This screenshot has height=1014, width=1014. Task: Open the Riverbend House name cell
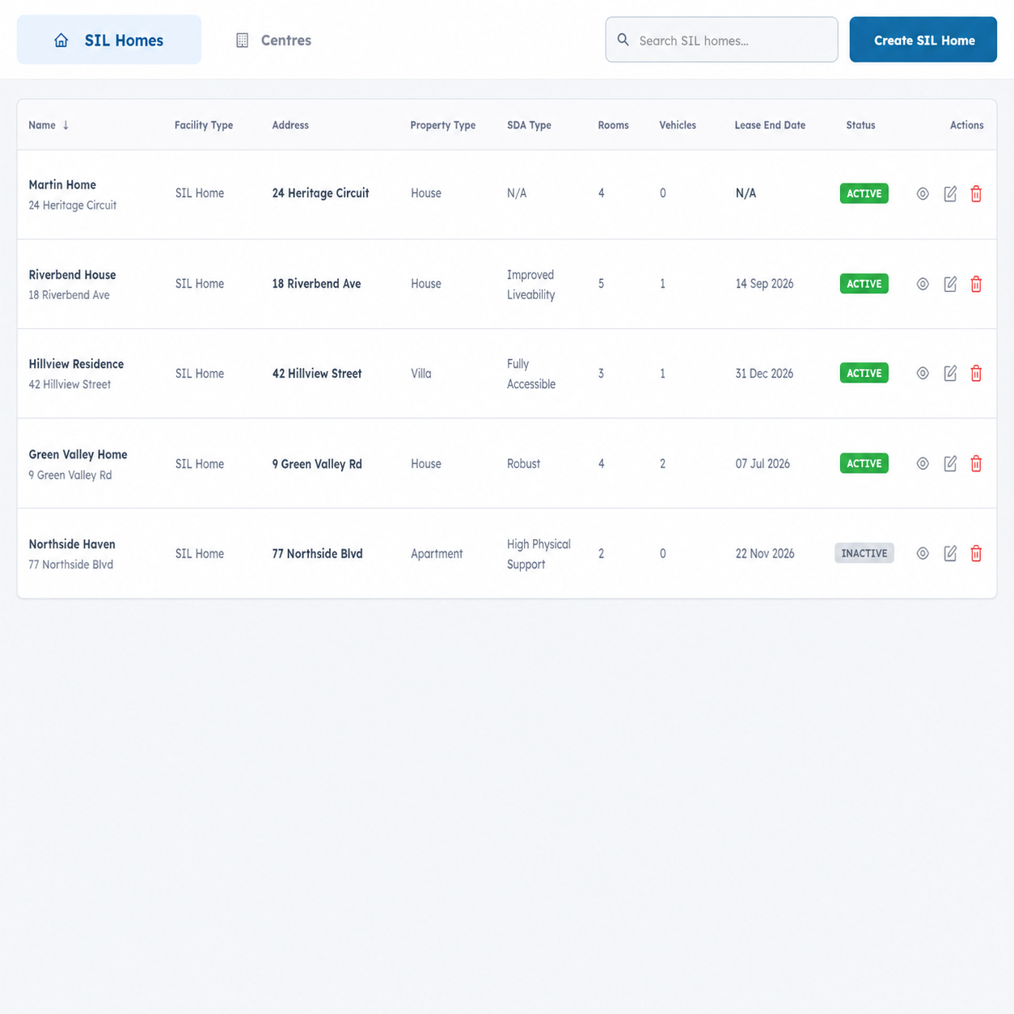[72, 285]
